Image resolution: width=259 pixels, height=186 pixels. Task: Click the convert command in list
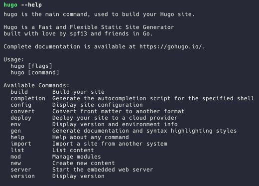23,111
